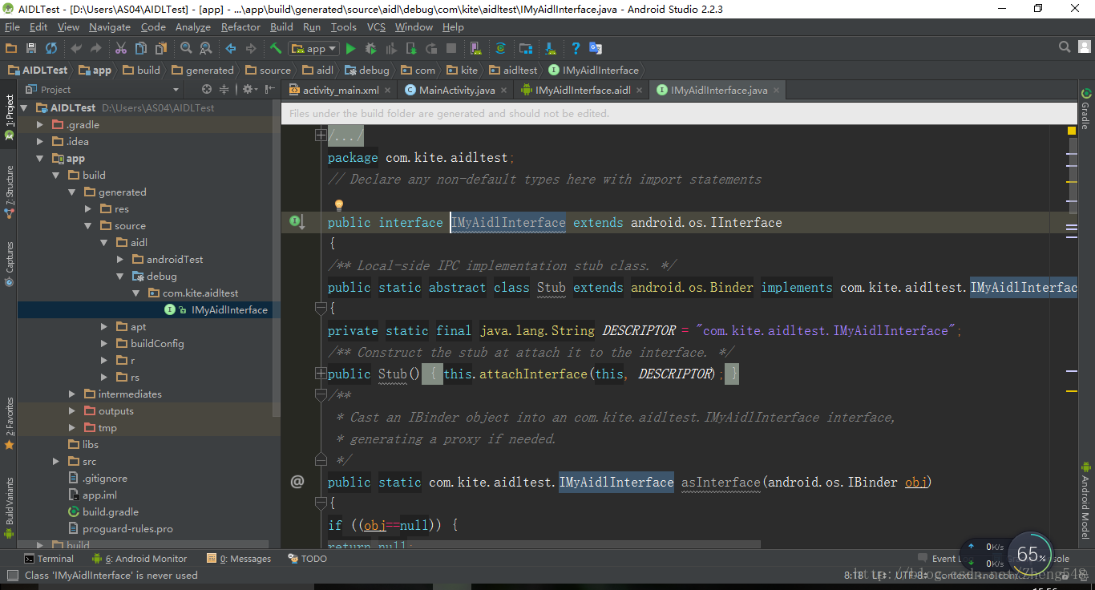Open the Build menu
Image resolution: width=1095 pixels, height=590 pixels.
click(281, 26)
